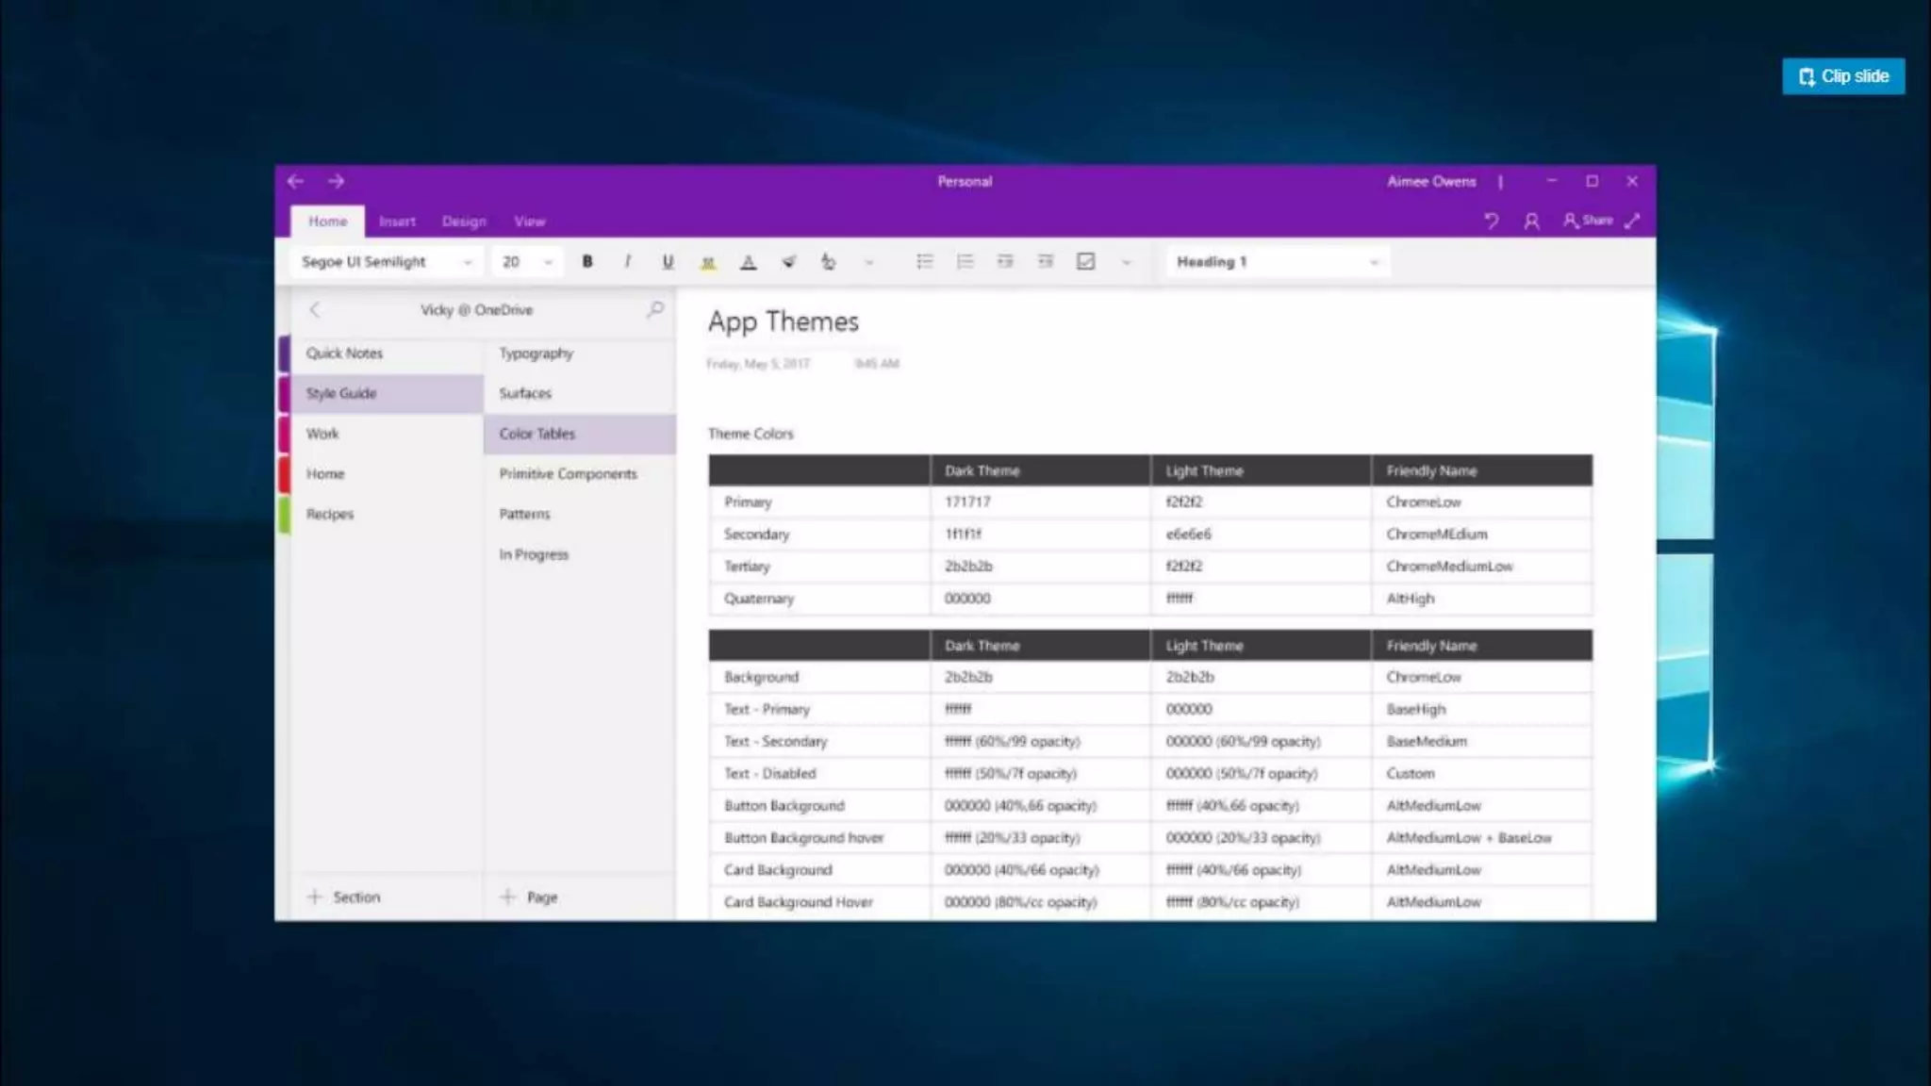1931x1086 pixels.
Task: Toggle underline formatting
Action: (x=668, y=261)
